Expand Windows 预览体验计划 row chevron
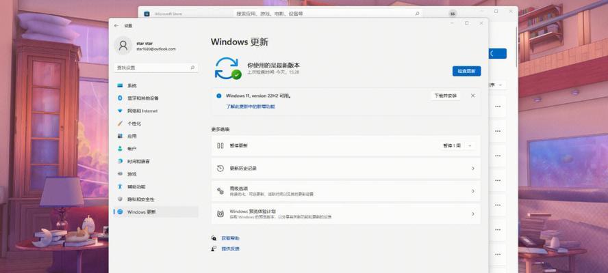The width and height of the screenshot is (608, 273). (x=472, y=214)
